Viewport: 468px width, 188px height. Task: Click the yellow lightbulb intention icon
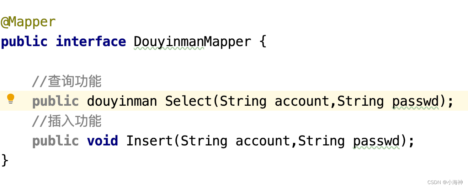11,99
